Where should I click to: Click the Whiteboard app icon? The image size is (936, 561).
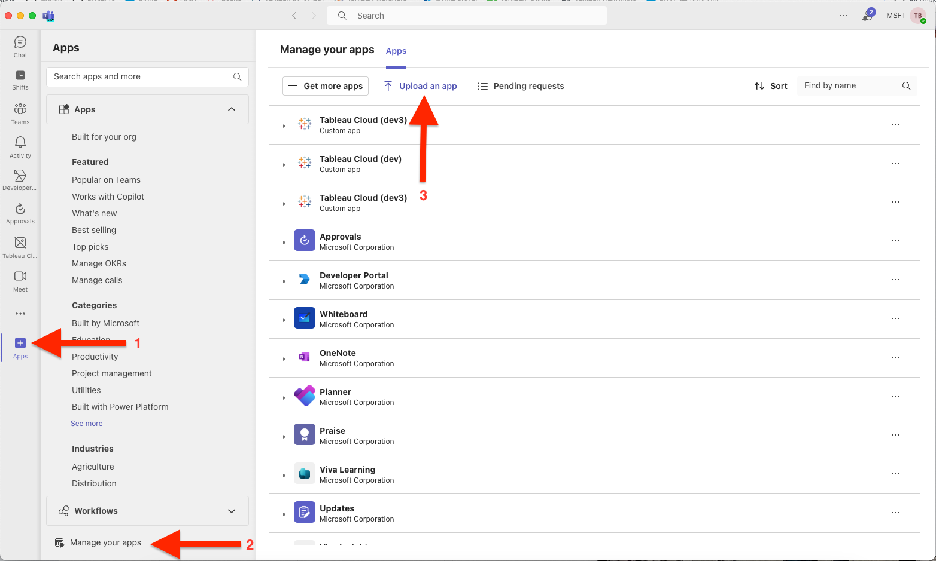(x=305, y=318)
